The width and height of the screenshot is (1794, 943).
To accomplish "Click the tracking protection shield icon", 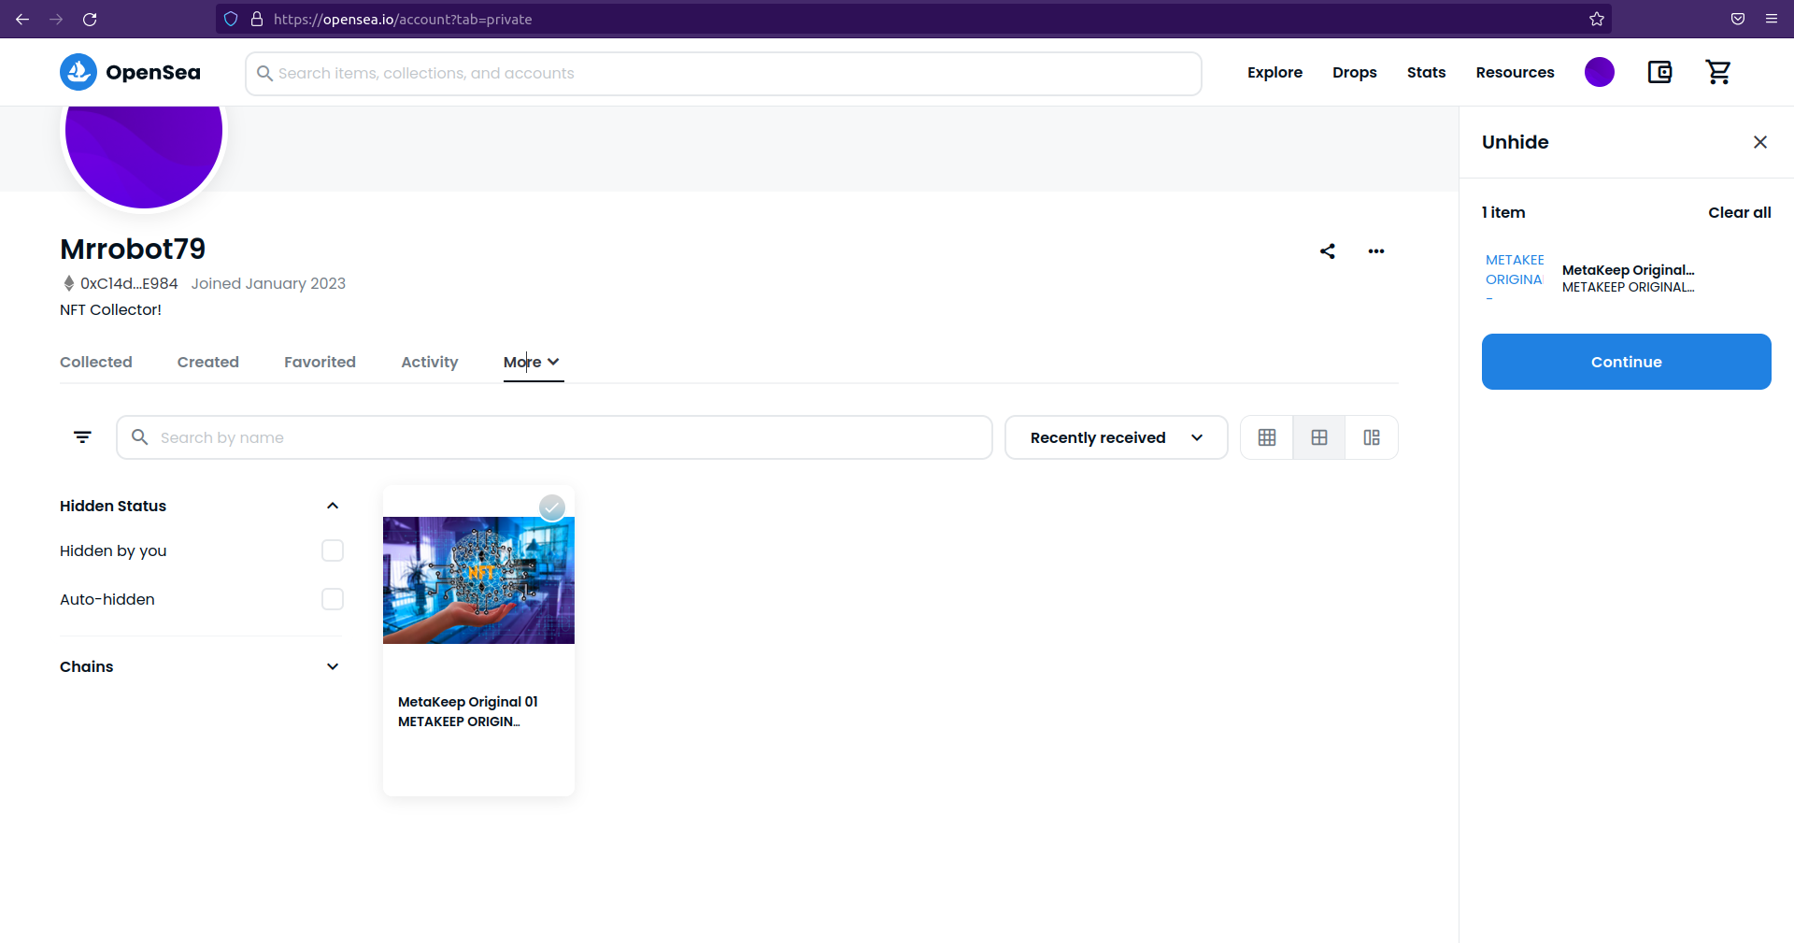I will tap(231, 19).
